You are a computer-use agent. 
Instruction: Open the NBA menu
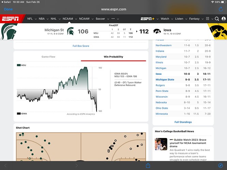click(42, 19)
